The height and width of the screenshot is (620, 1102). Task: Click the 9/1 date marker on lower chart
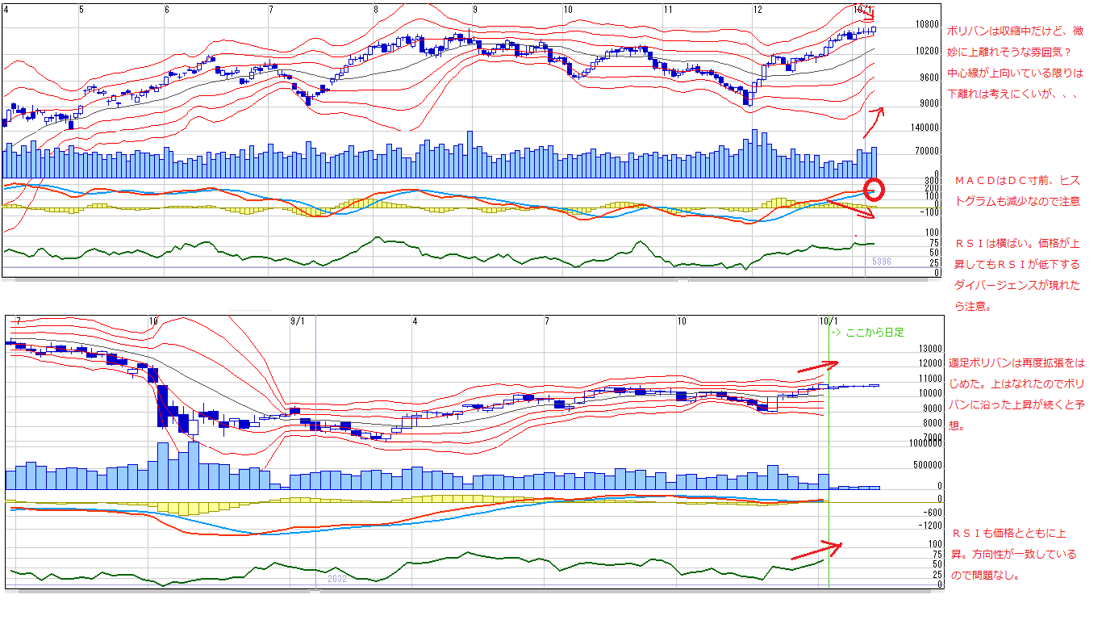coord(297,321)
